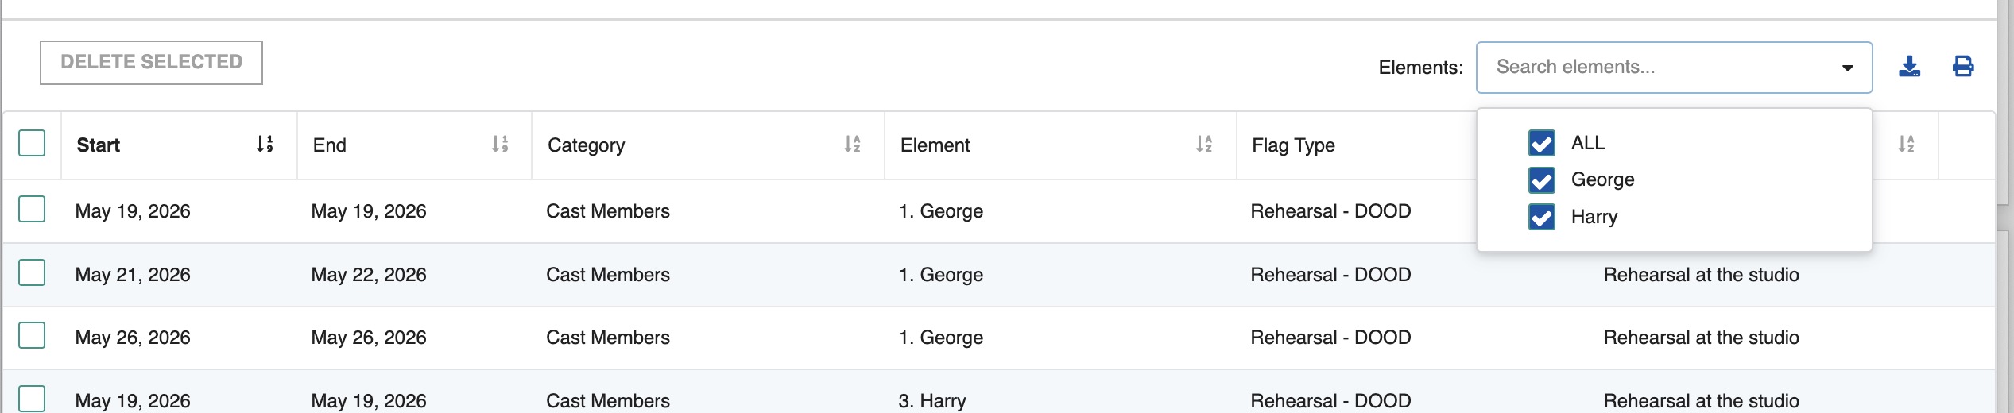Sort by Element column icon
This screenshot has width=2014, height=413.
coord(1204,144)
